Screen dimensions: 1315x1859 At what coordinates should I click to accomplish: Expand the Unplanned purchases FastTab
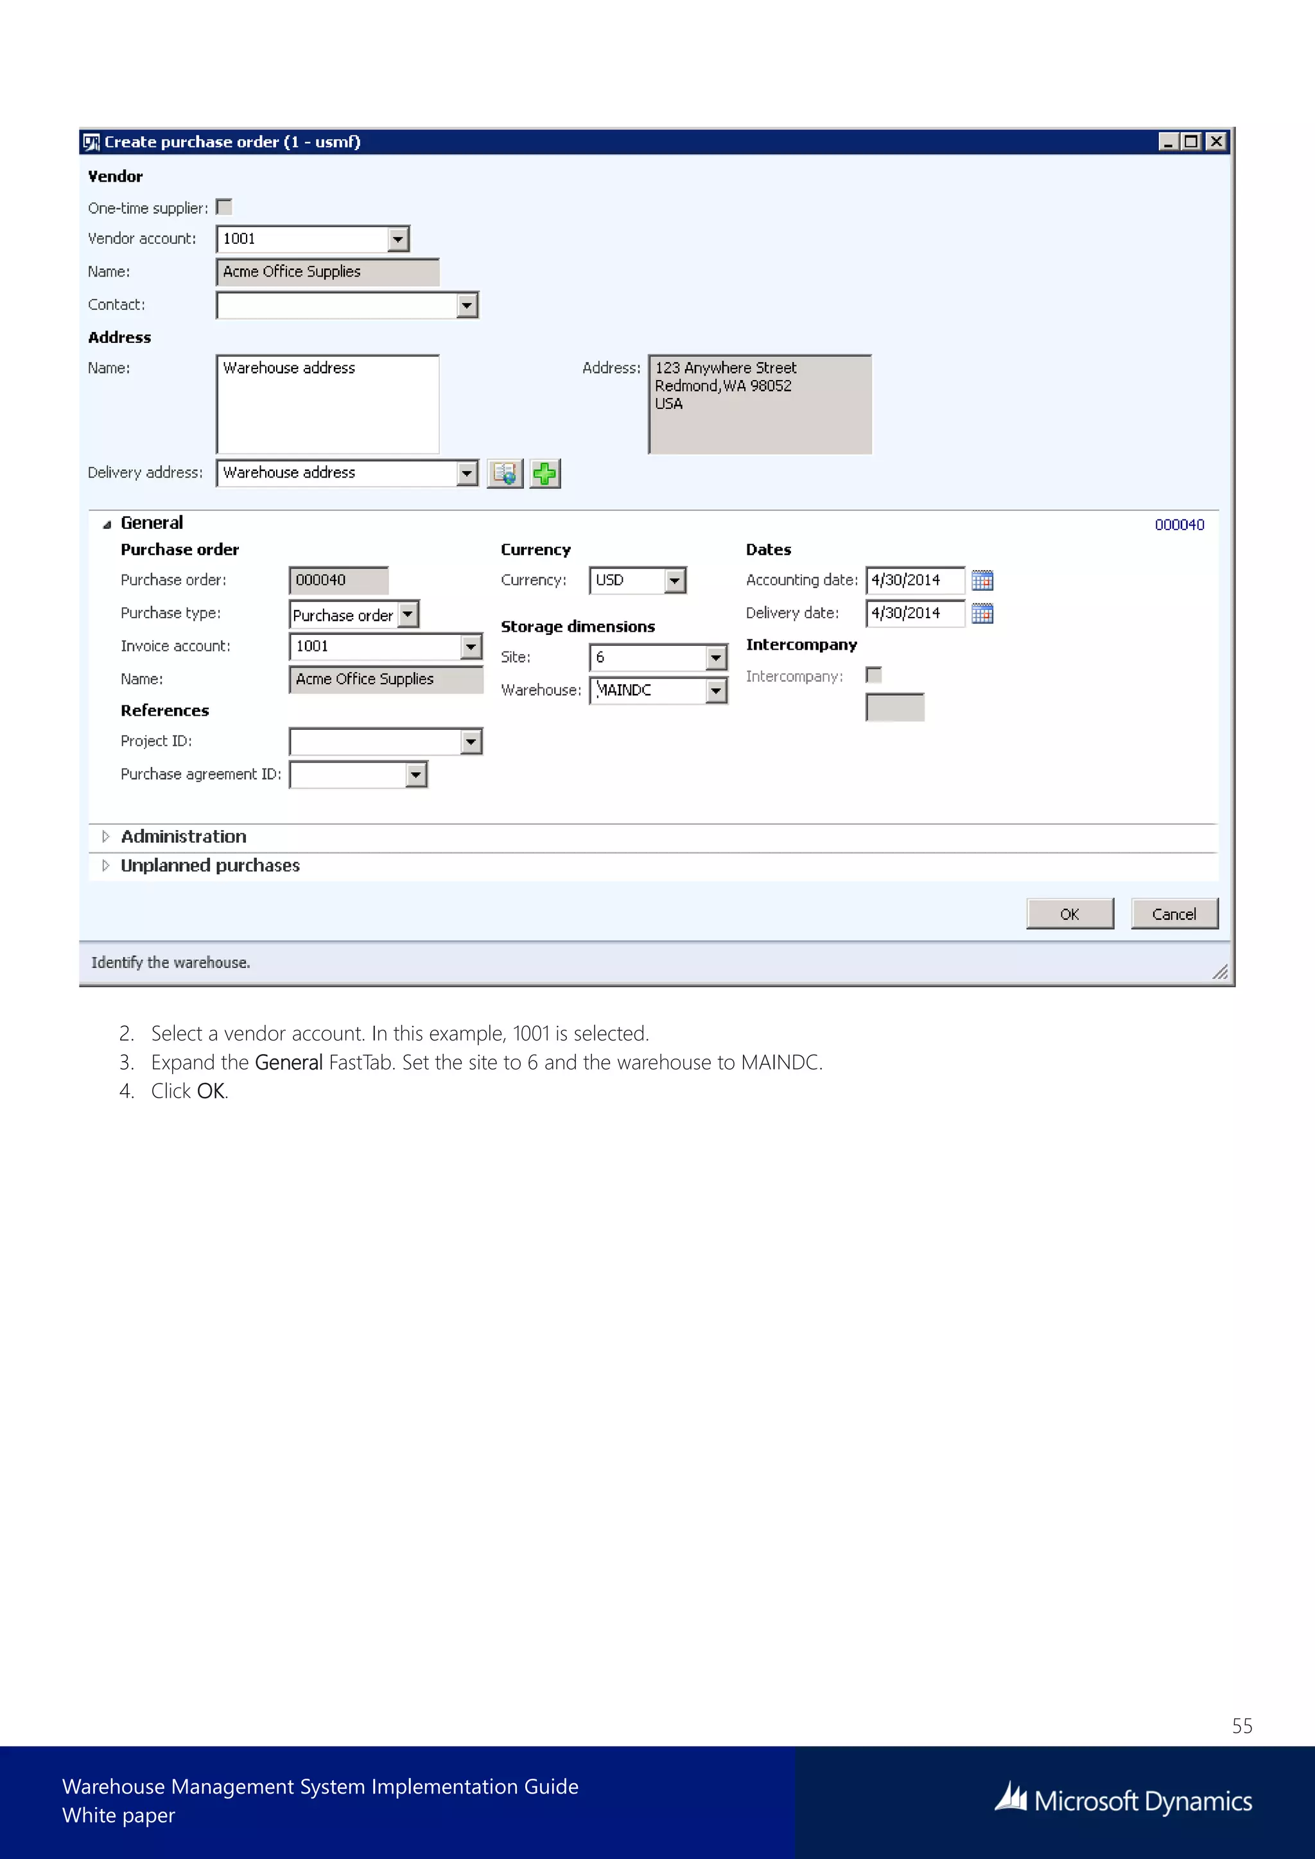(105, 865)
